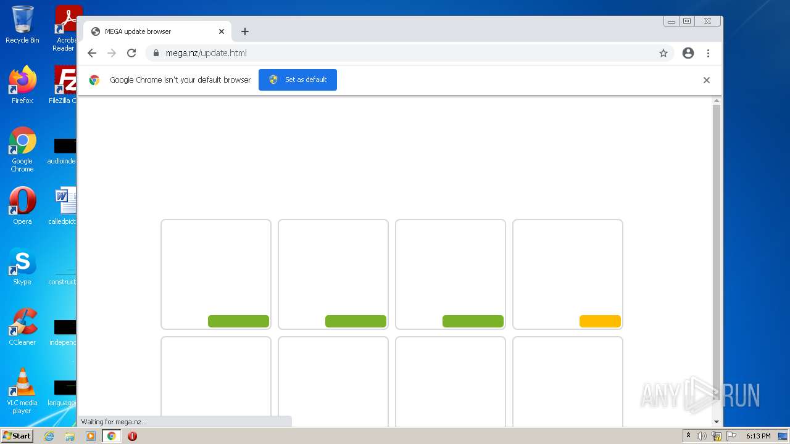
Task: Open the Chrome profile avatar menu
Action: 688,53
